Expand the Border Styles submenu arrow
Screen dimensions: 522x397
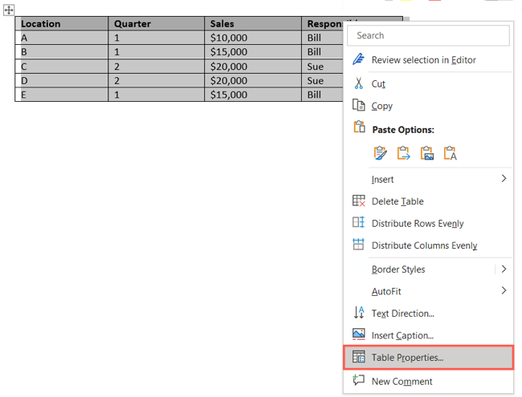click(504, 269)
